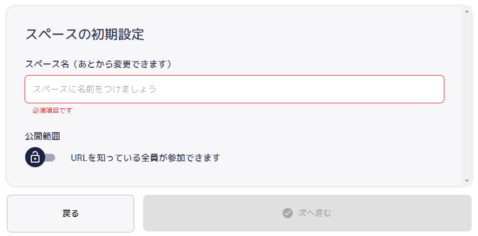Image resolution: width=478 pixels, height=236 pixels.
Task: Click the scrollbar down arrow icon
Action: 467,181
